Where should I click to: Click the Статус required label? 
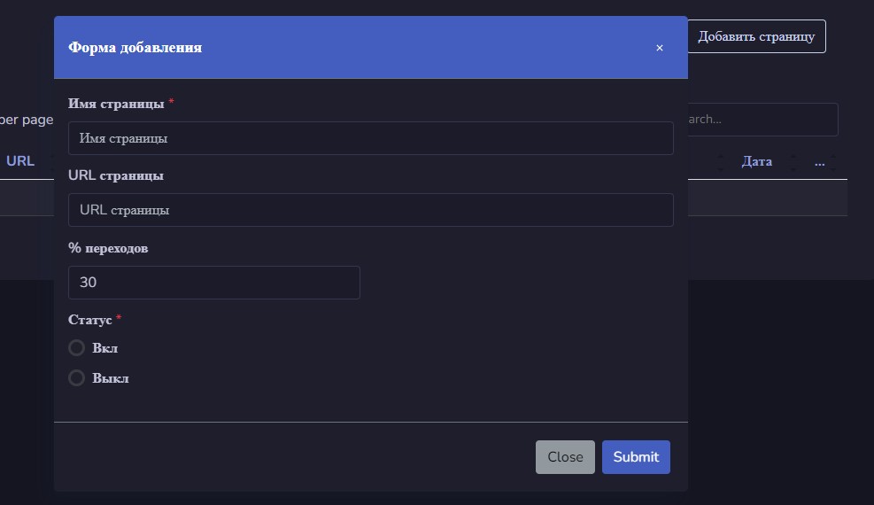(x=89, y=320)
